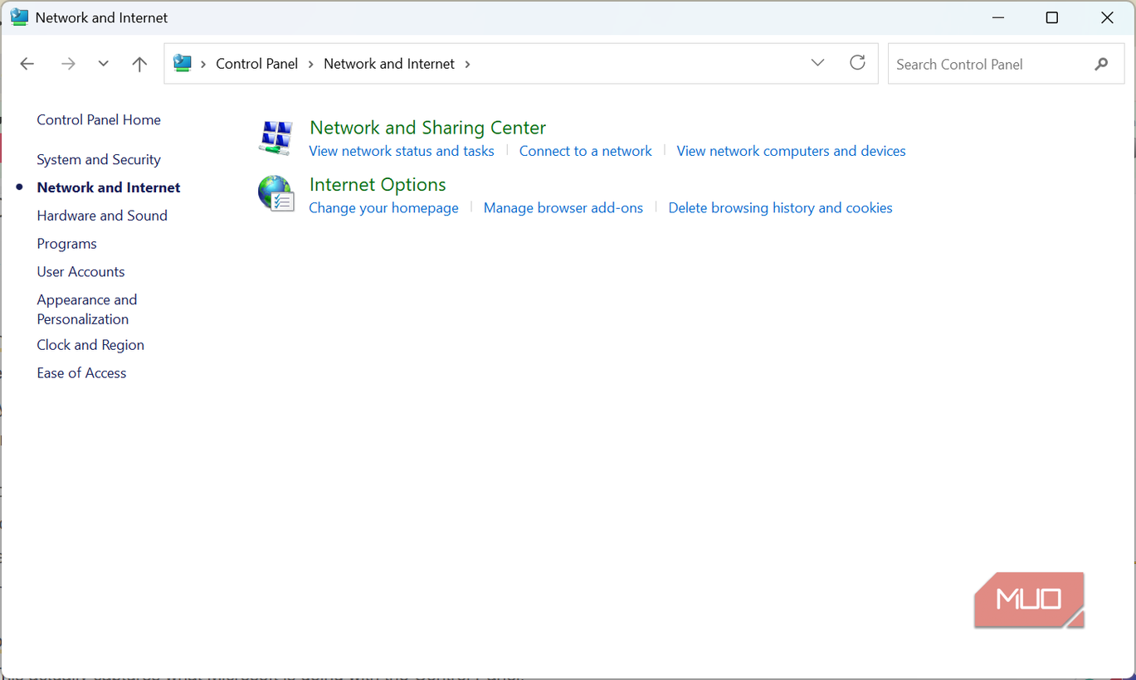Click Delete browsing history and cookies
This screenshot has height=680, width=1136.
(x=780, y=208)
